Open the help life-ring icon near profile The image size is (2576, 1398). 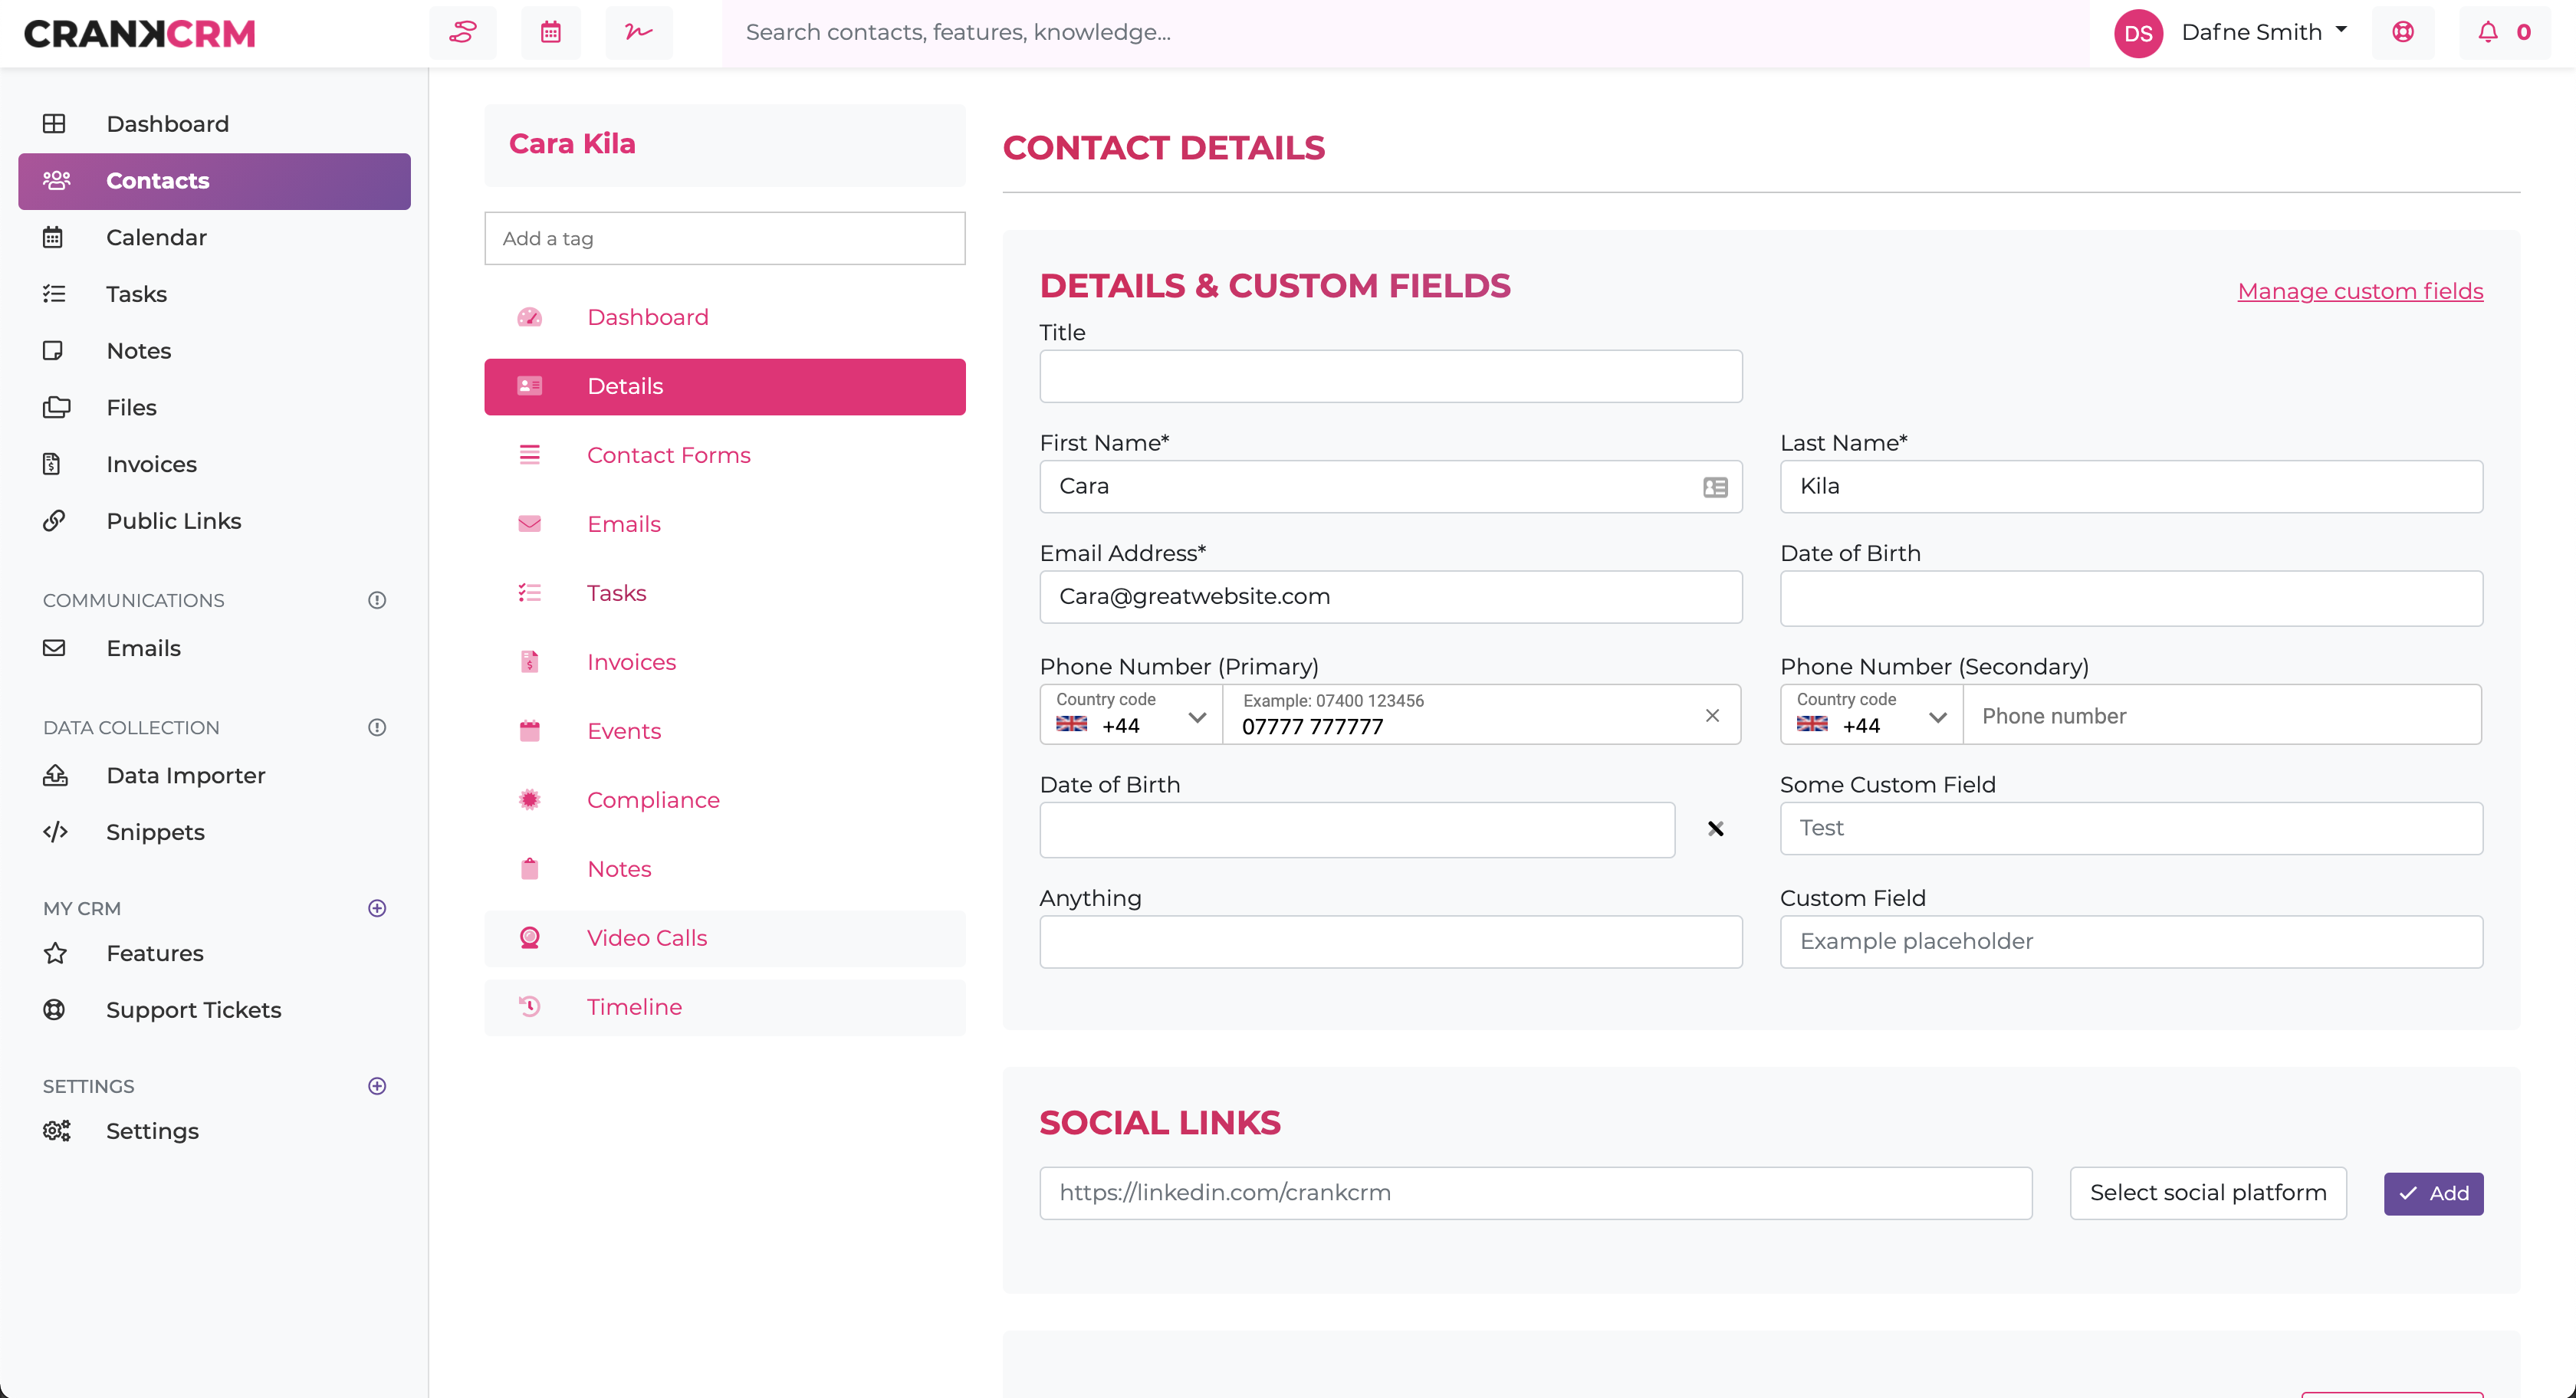pos(2403,32)
